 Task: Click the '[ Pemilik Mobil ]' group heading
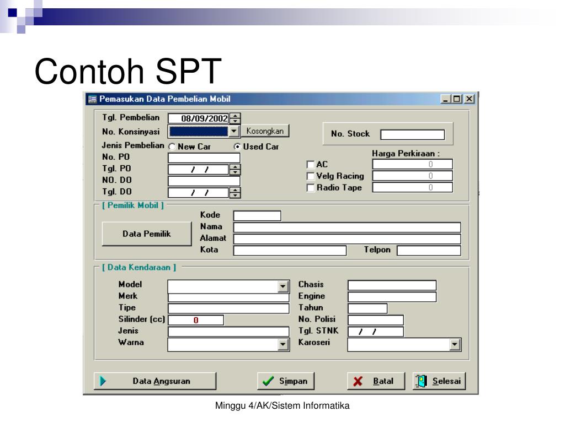point(132,205)
